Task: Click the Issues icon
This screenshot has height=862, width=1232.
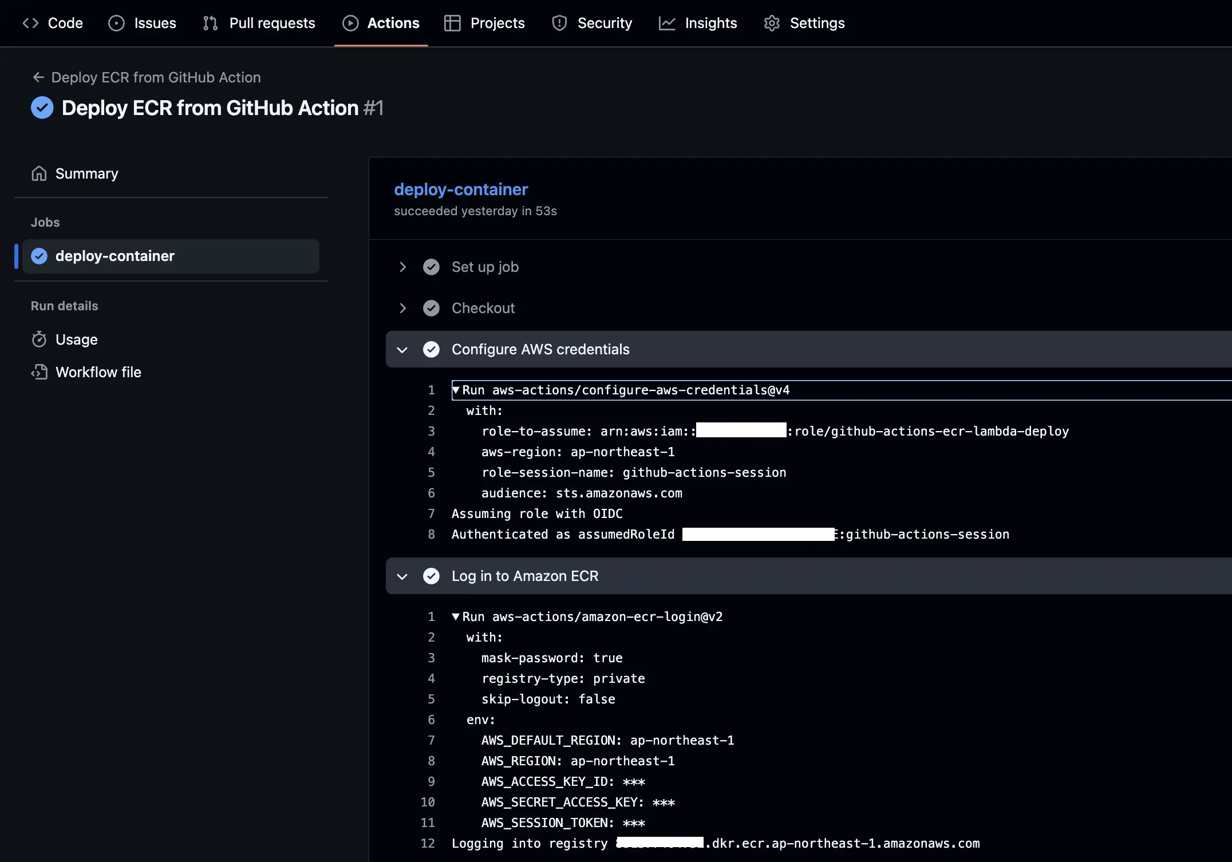Action: click(116, 23)
